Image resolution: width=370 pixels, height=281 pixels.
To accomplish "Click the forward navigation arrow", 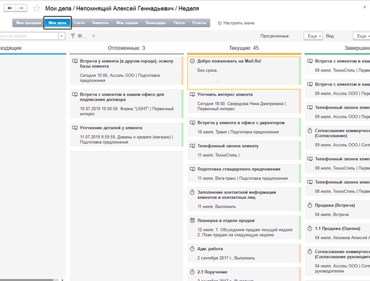I will click(x=21, y=8).
